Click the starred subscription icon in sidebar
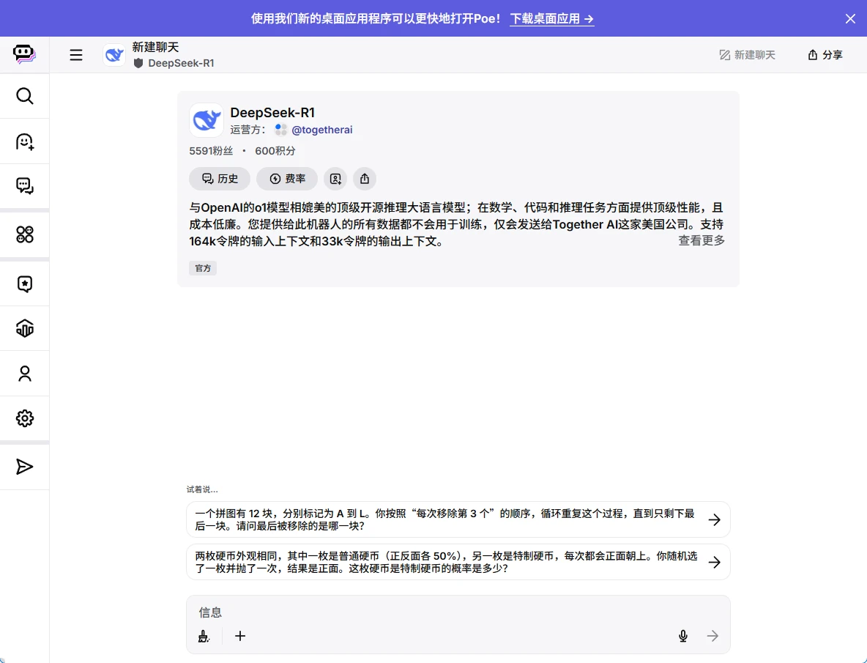 coord(24,284)
